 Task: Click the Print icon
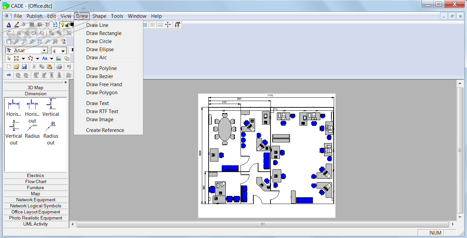click(x=59, y=67)
